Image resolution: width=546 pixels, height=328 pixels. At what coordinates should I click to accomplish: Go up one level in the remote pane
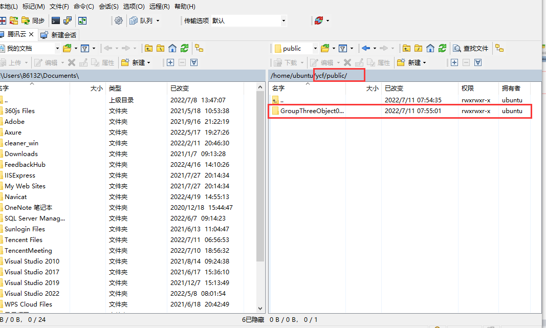tap(406, 48)
